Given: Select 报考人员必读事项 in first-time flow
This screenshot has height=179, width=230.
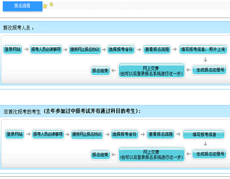Looking at the screenshot, I should click(x=46, y=49).
